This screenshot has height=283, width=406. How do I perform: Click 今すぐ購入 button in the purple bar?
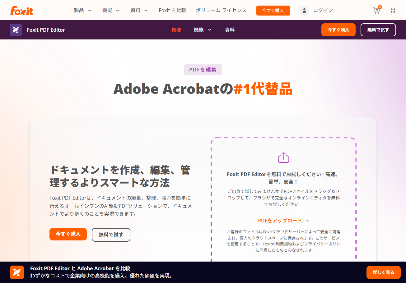pos(338,30)
